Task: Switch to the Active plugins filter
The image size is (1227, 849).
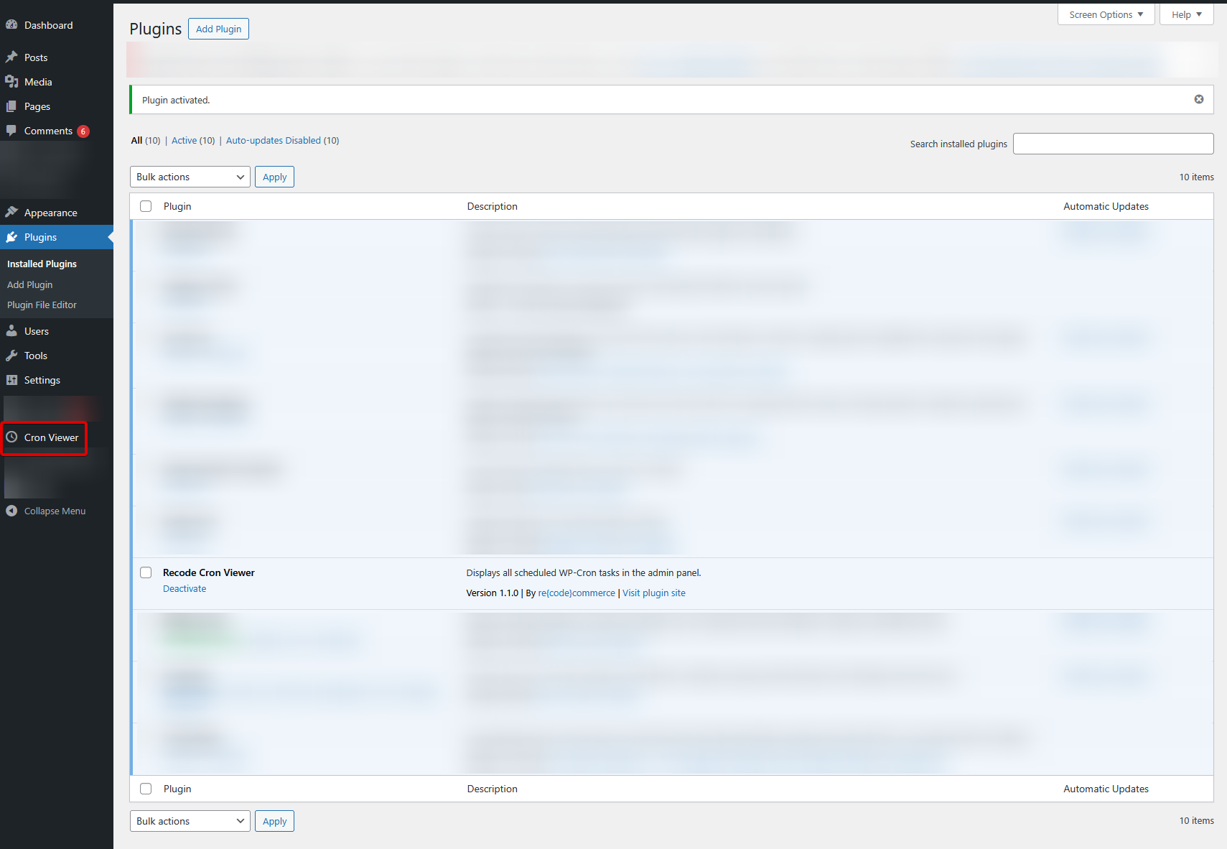Action: [x=184, y=140]
